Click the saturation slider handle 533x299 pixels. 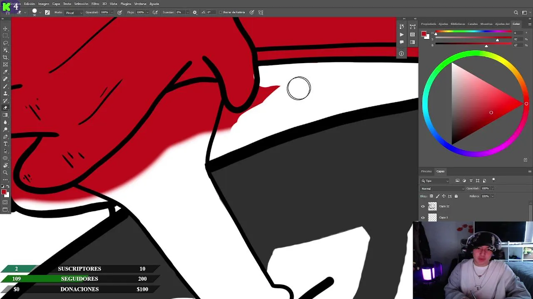pyautogui.click(x=497, y=40)
